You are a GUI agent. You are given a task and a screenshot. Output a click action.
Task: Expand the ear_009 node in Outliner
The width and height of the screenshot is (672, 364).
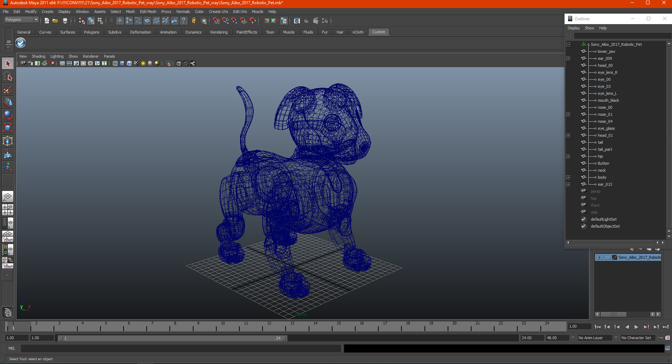pos(568,58)
